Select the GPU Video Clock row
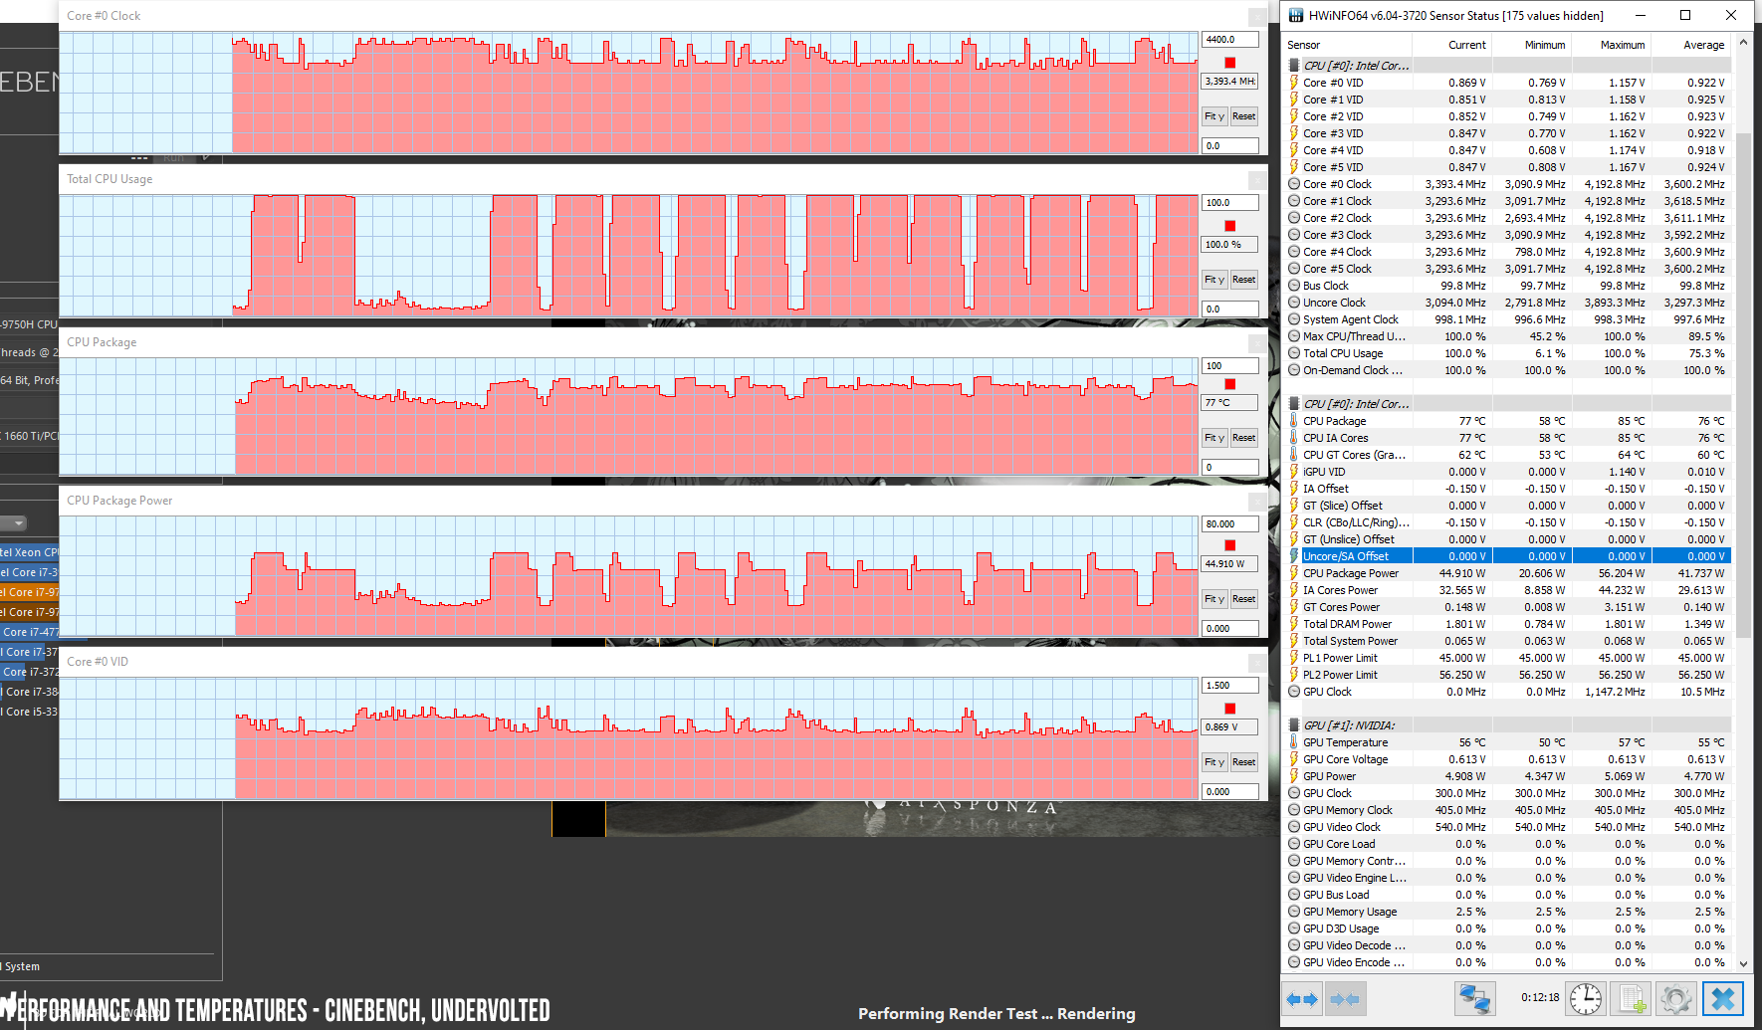The image size is (1762, 1030). (1507, 827)
